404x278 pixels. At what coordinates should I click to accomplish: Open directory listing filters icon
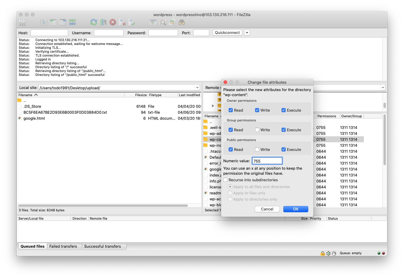point(153,22)
